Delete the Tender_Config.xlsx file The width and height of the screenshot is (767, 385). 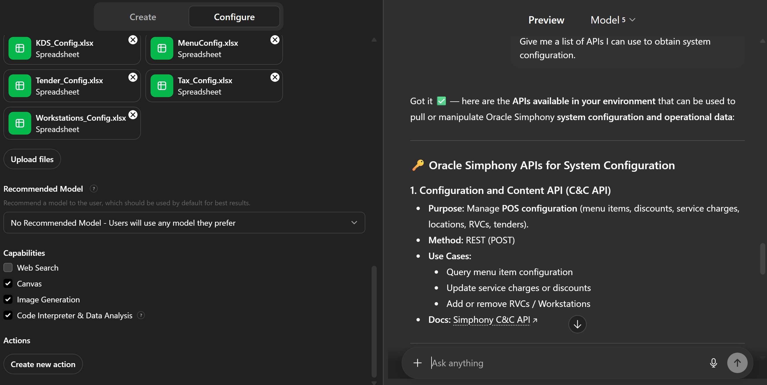[133, 77]
